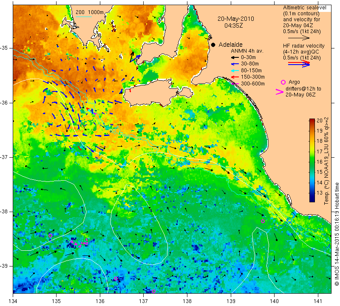Click the '20-May 06Z' drifter date text

click(x=300, y=95)
